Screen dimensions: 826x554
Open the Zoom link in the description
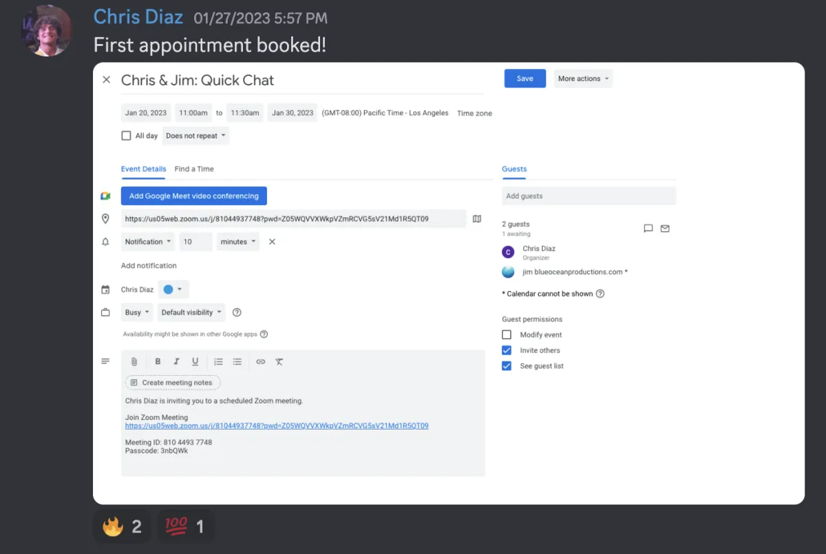(x=277, y=426)
